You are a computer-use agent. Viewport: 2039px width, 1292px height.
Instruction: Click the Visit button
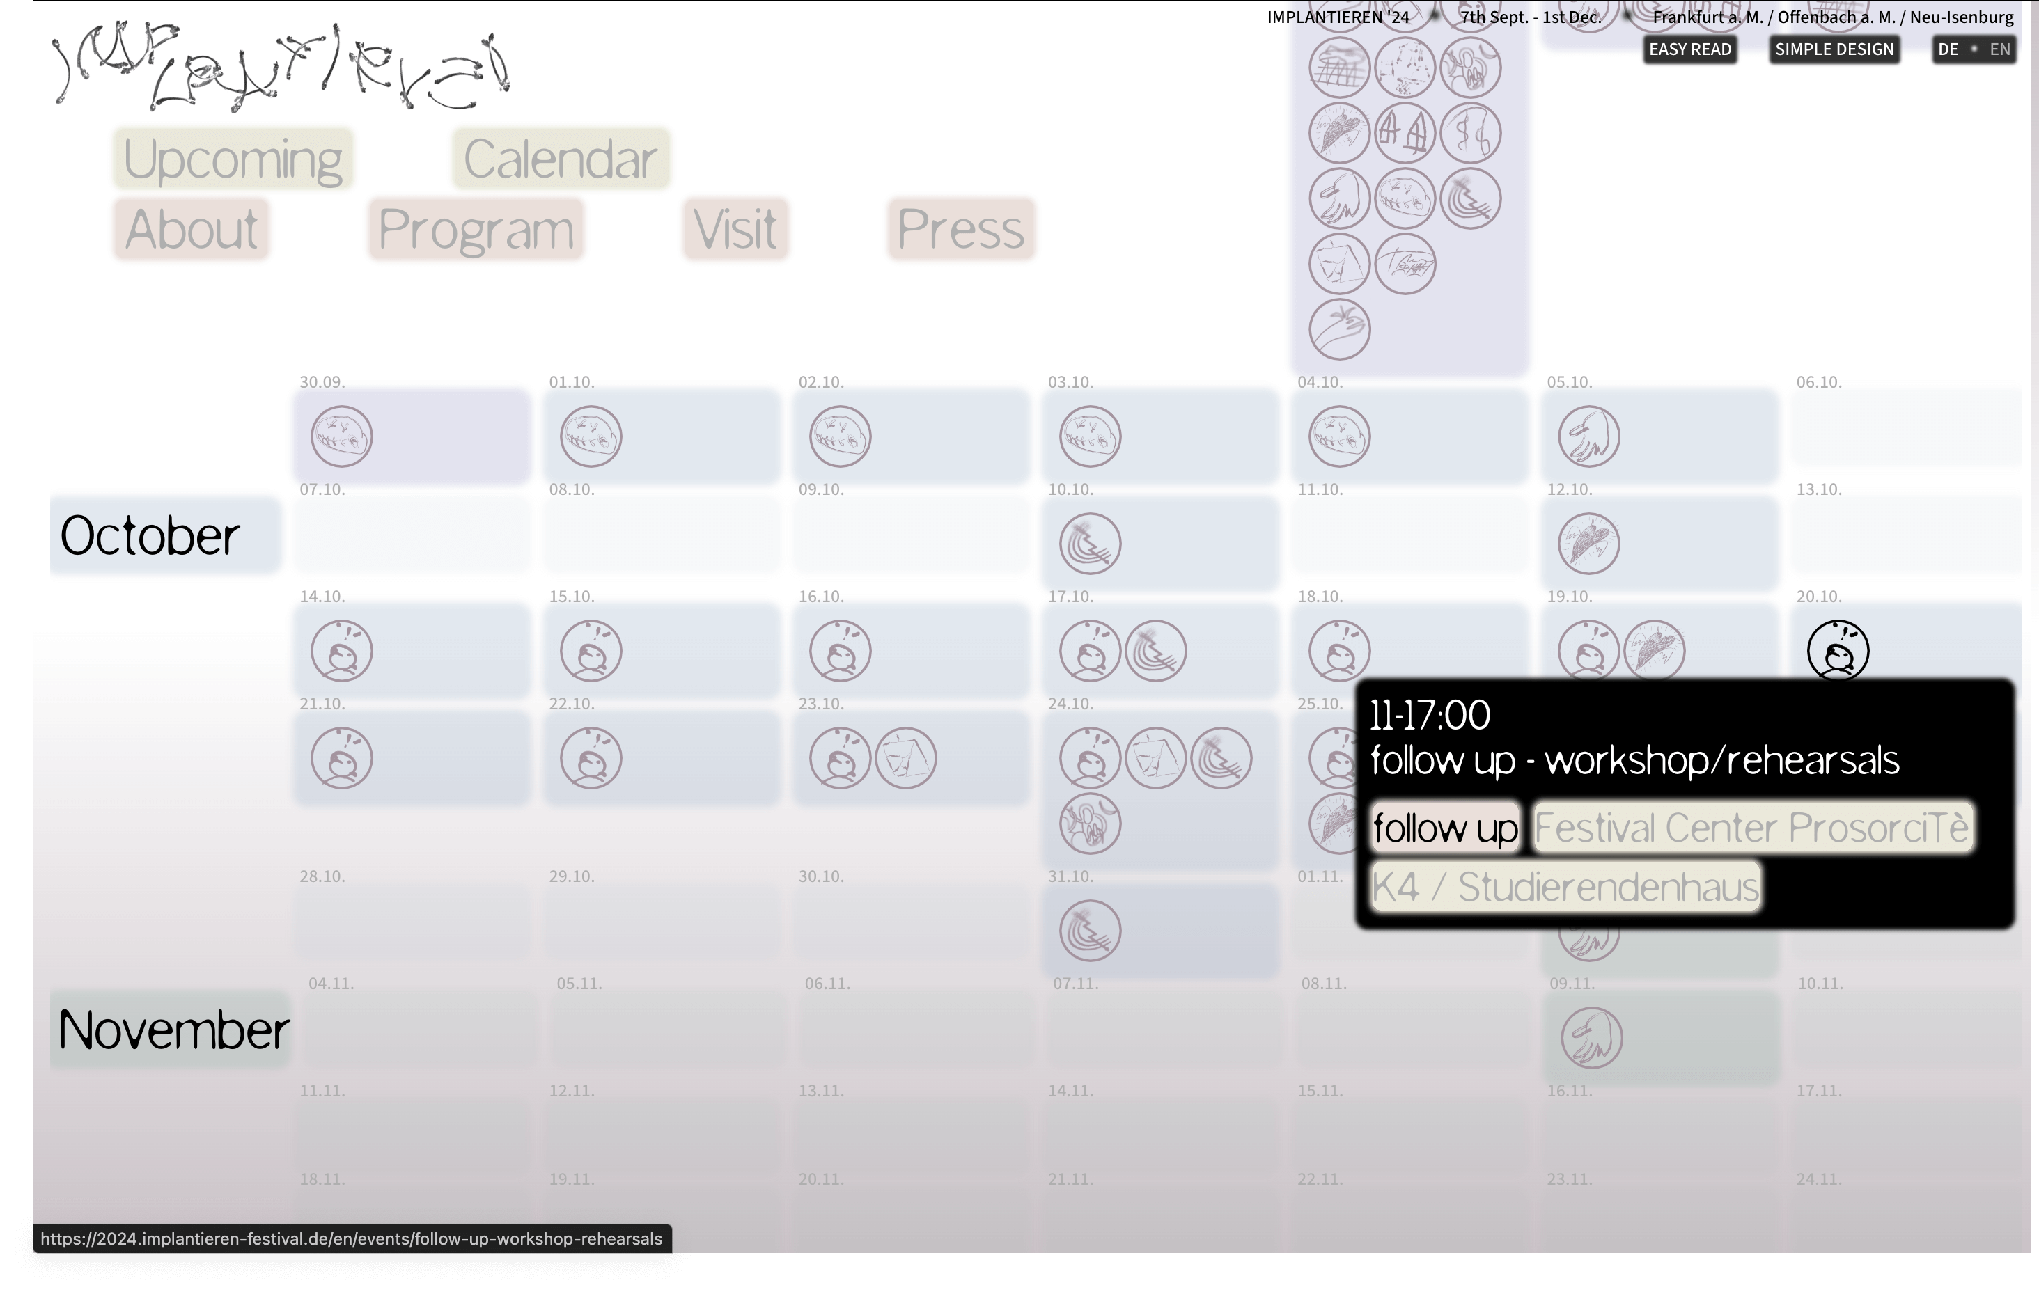[x=734, y=227]
